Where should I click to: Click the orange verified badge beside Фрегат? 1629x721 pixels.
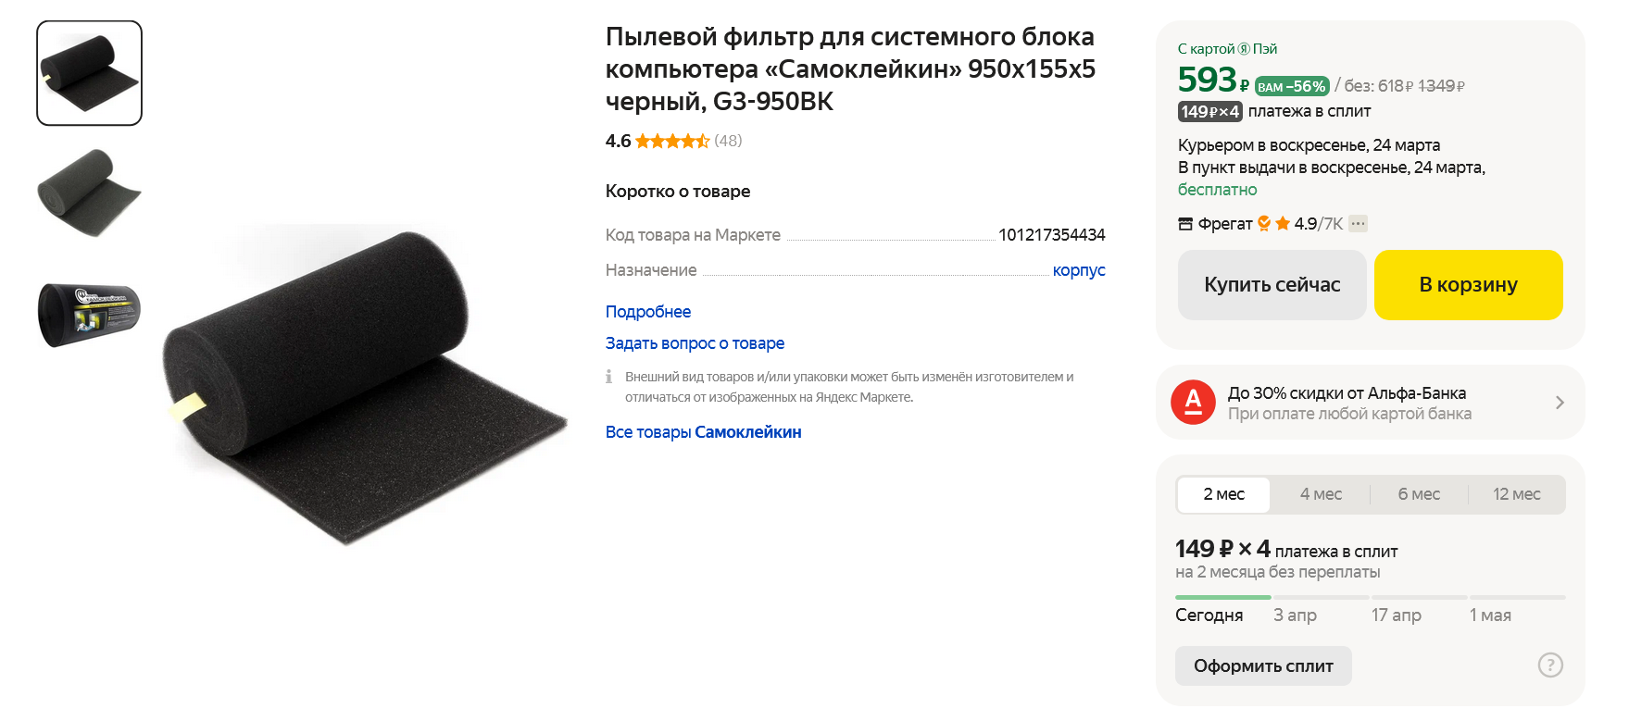point(1264,223)
